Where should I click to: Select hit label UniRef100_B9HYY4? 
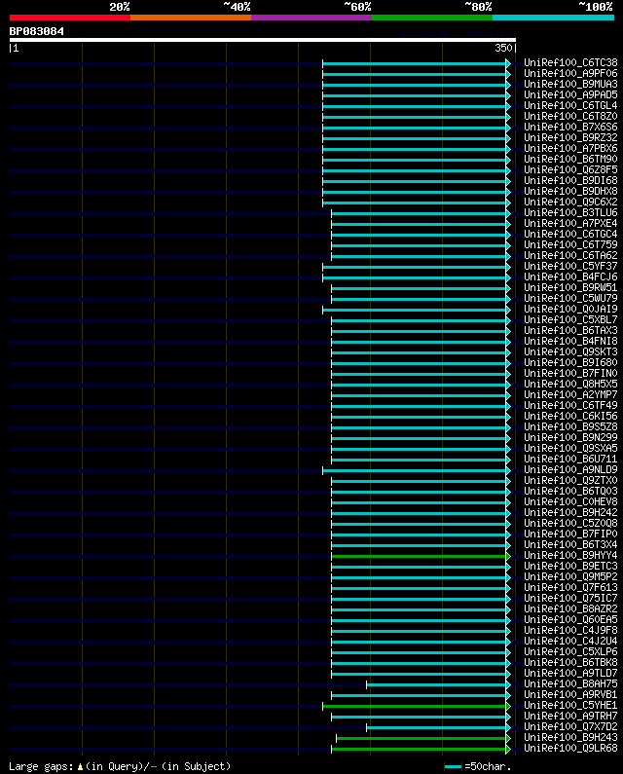click(570, 555)
